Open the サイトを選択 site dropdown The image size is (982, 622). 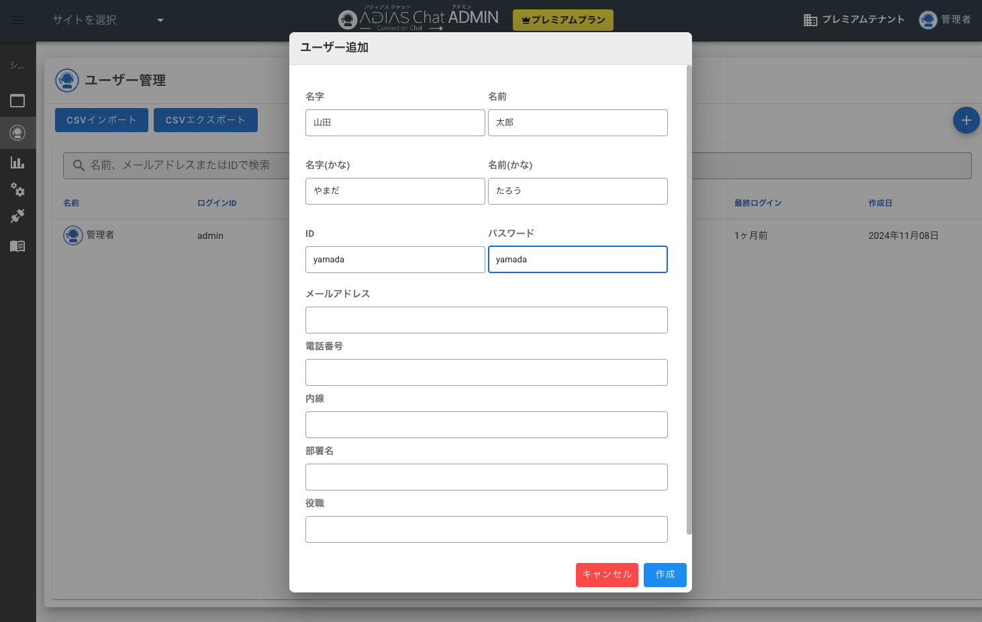click(x=107, y=20)
